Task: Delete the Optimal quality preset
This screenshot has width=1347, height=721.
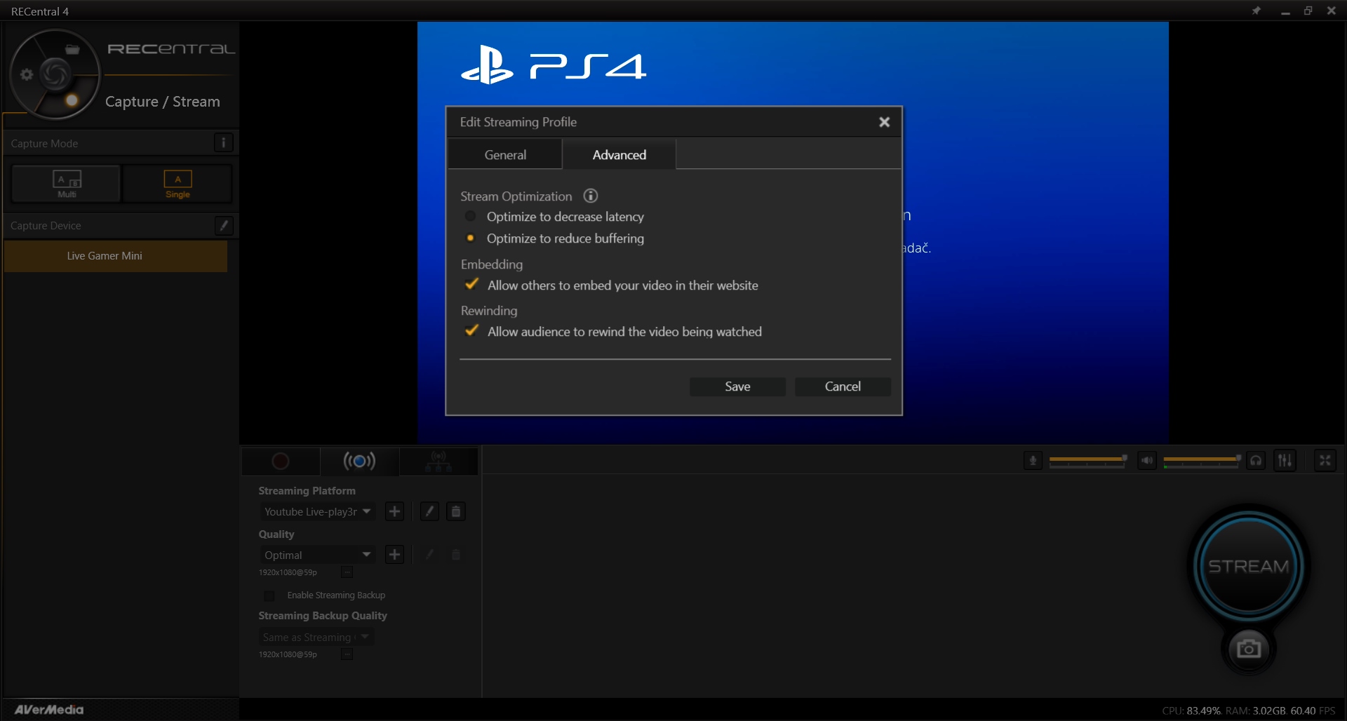Action: (456, 555)
